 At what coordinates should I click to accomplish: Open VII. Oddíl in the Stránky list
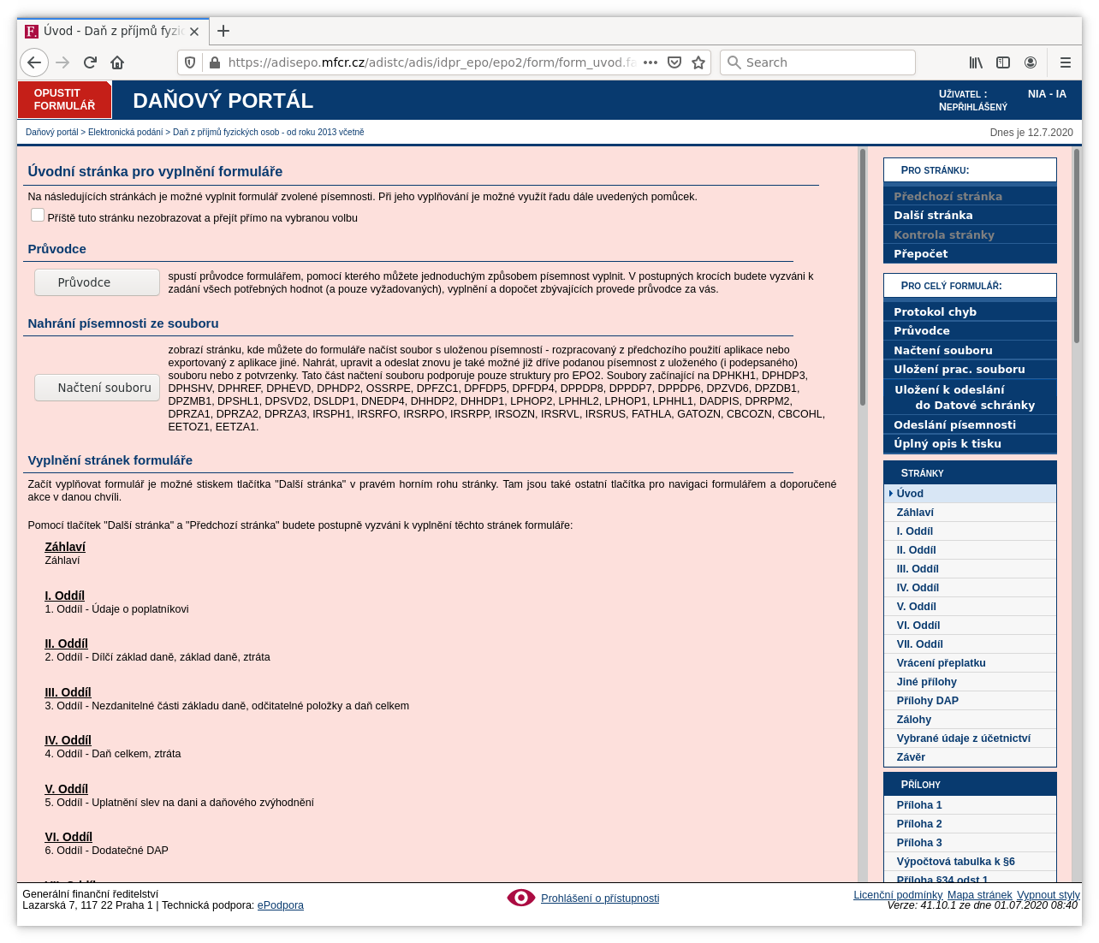tap(970, 644)
